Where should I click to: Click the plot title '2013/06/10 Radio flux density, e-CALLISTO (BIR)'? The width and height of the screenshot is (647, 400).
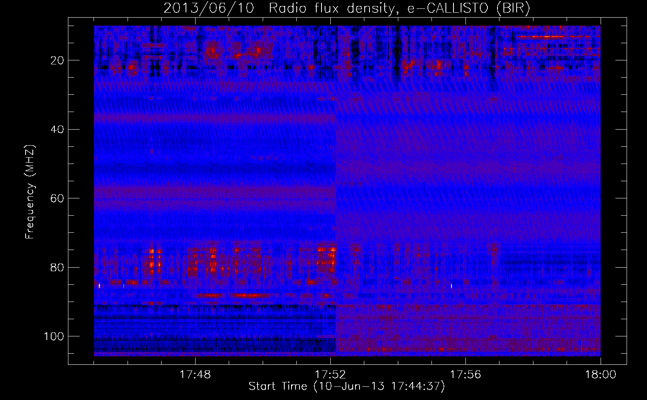point(347,8)
